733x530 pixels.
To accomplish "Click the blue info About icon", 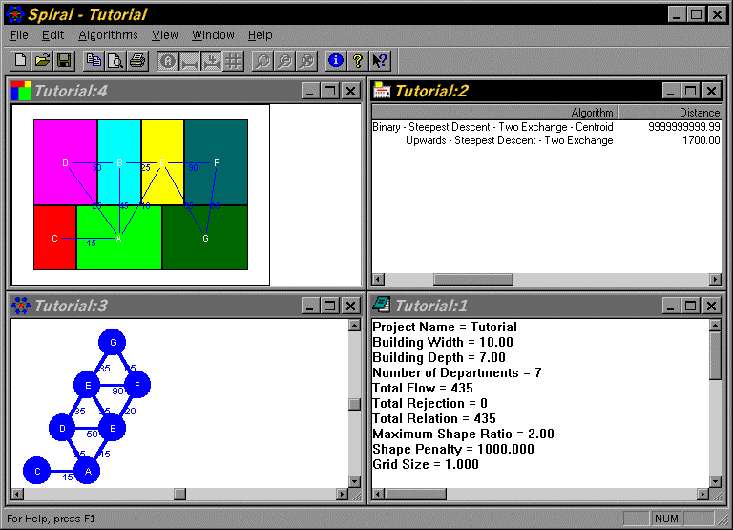I will (x=335, y=60).
